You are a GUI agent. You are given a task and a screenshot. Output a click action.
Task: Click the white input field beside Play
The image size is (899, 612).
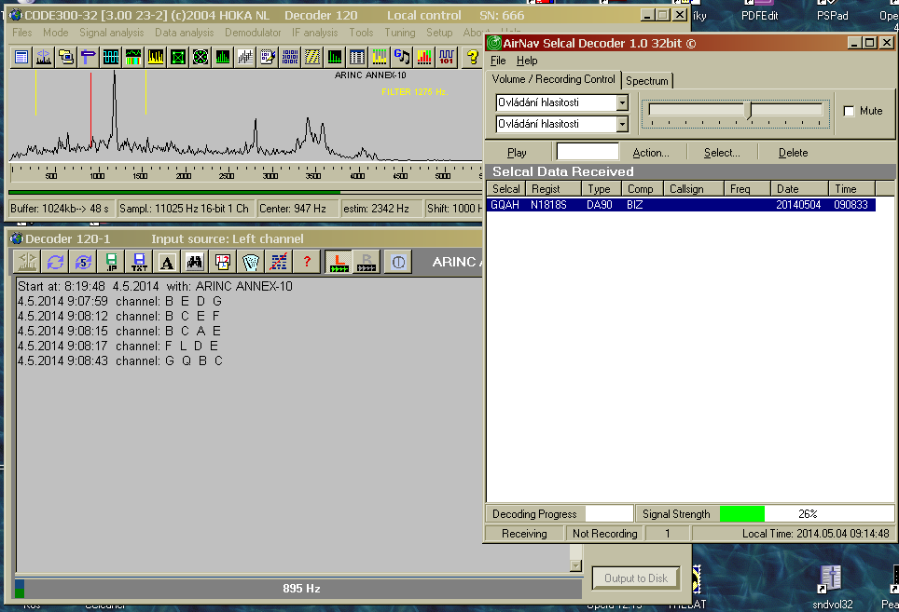tap(588, 152)
